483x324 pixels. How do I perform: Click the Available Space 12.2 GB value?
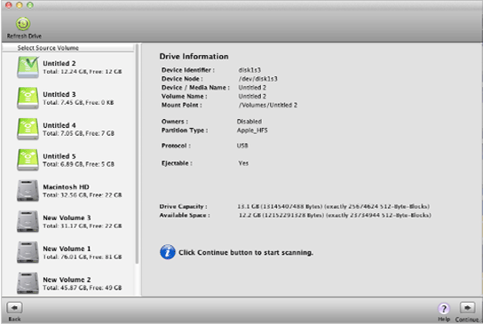335,215
